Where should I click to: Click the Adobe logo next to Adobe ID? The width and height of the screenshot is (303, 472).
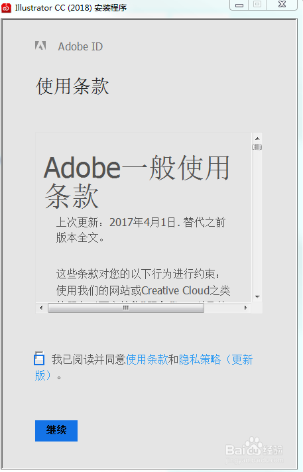40,46
